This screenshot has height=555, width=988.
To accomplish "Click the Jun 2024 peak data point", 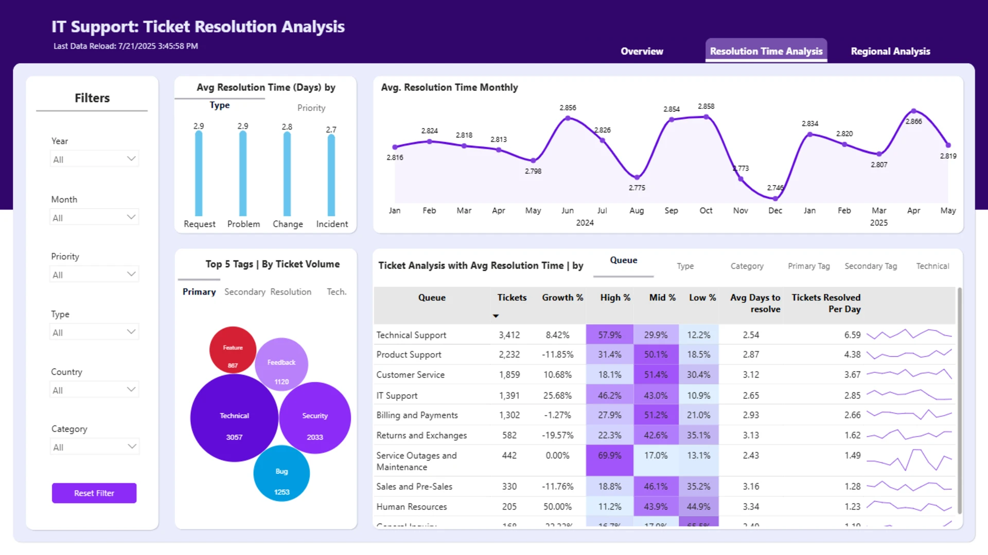I will coord(568,118).
